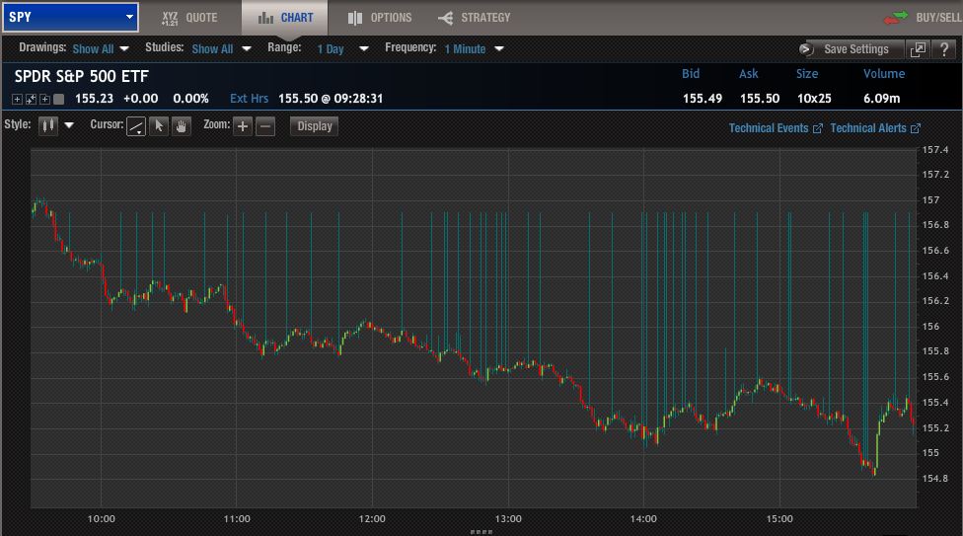
Task: Open the Frequency 1 Minute dropdown arrow
Action: click(499, 48)
